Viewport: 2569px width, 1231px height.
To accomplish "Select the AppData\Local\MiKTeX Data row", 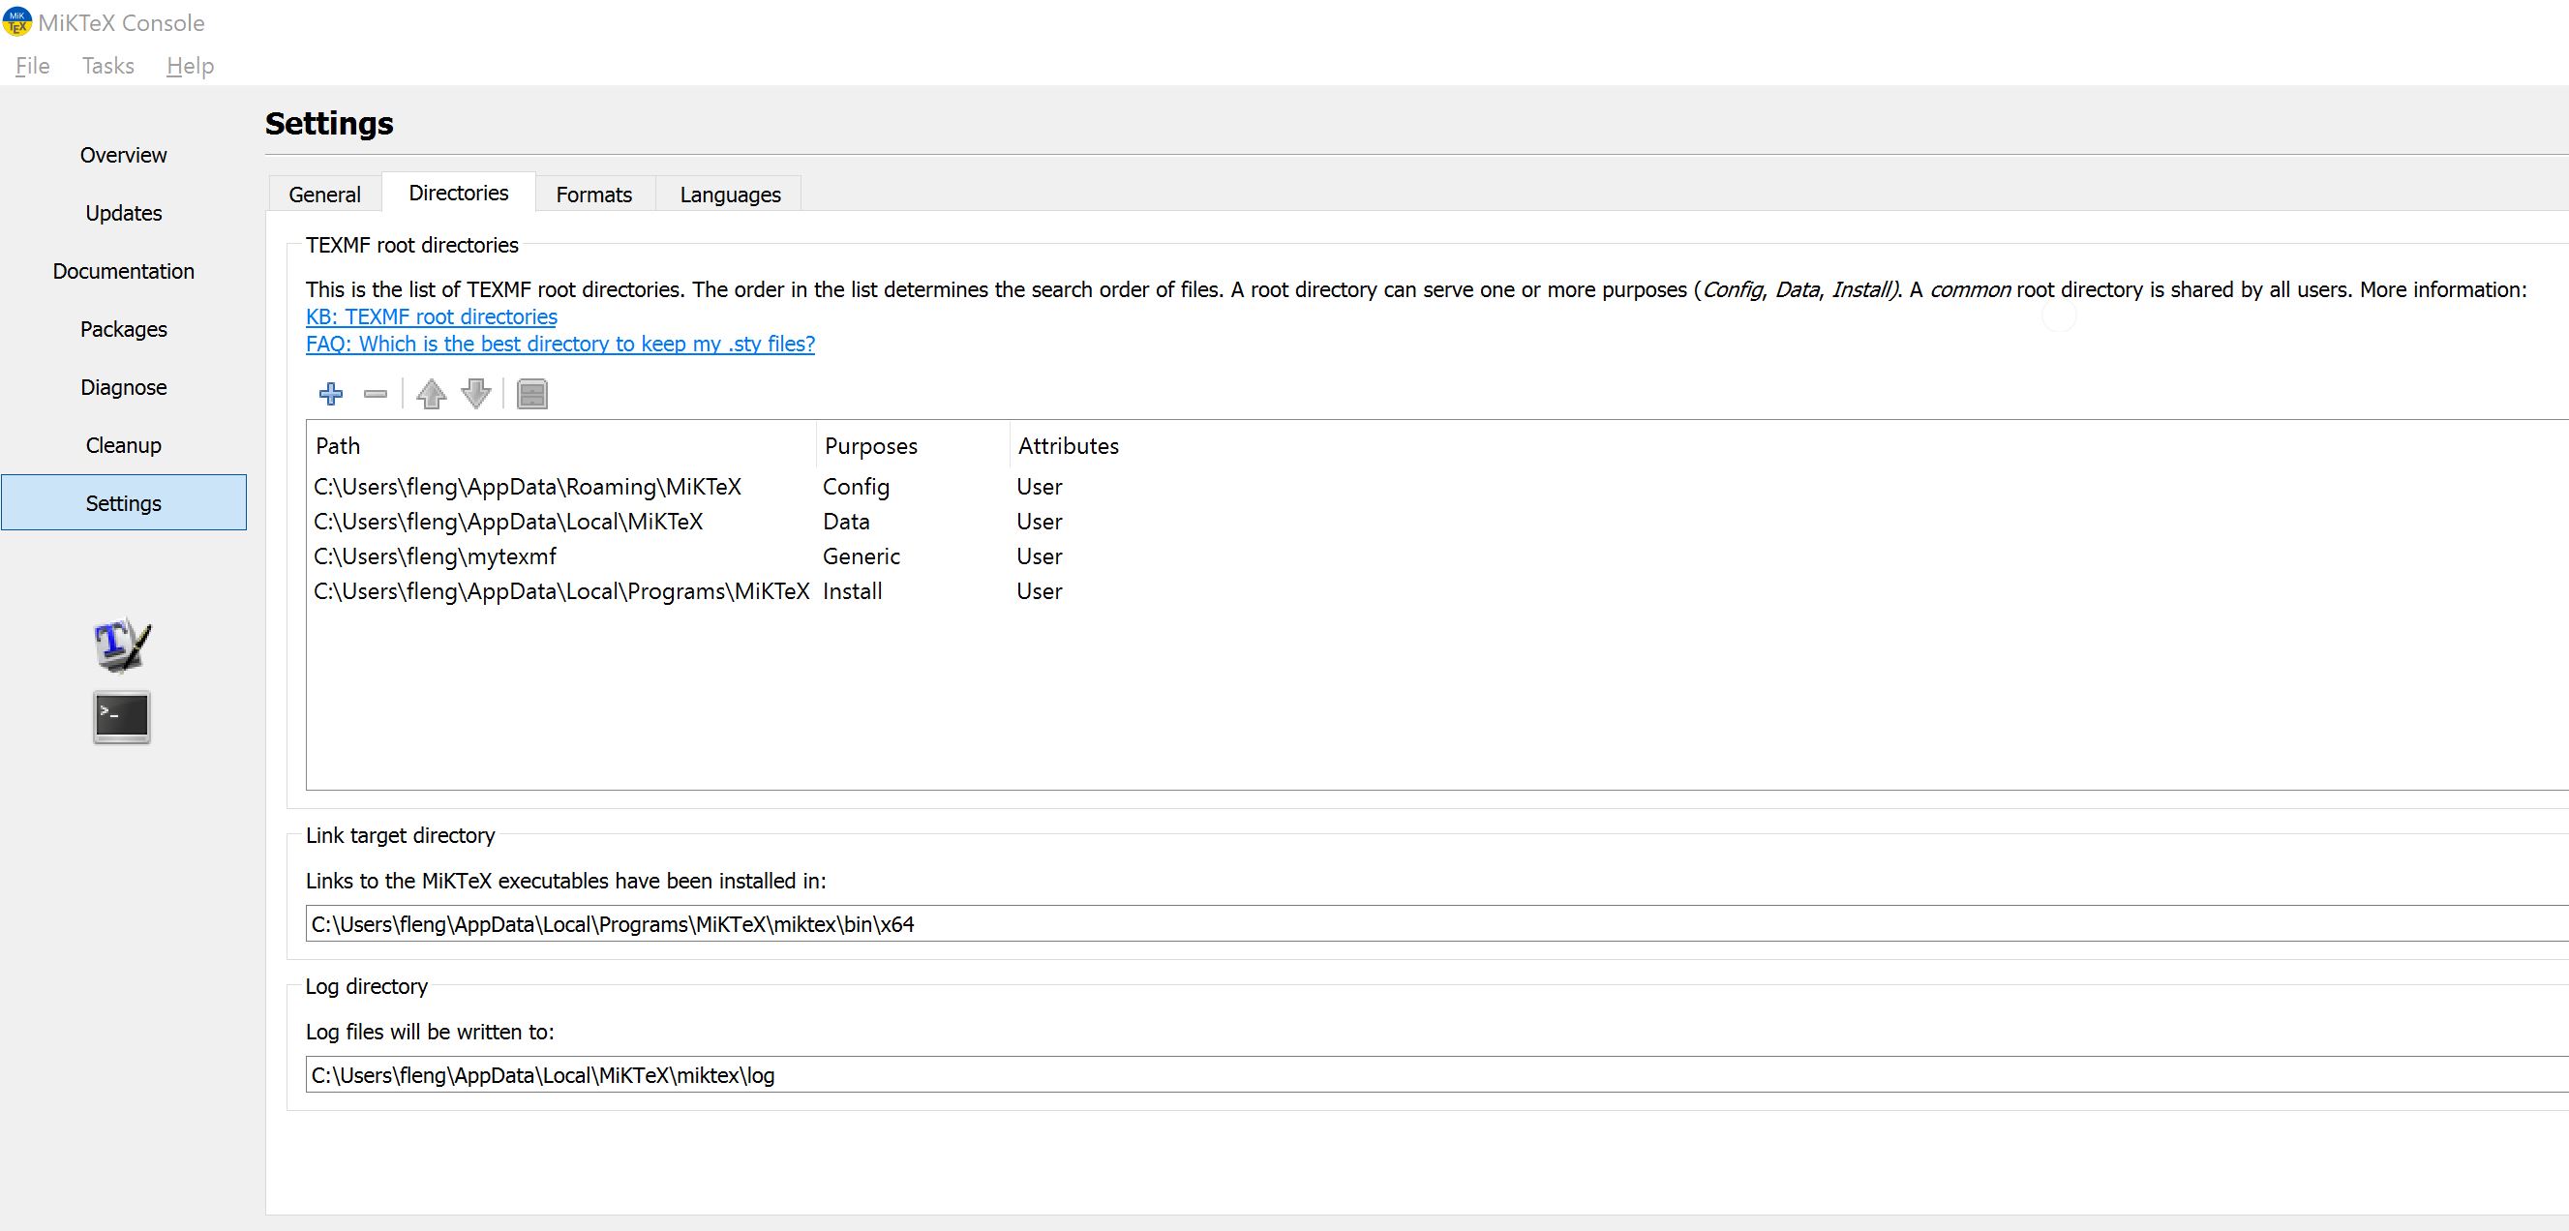I will tap(507, 522).
